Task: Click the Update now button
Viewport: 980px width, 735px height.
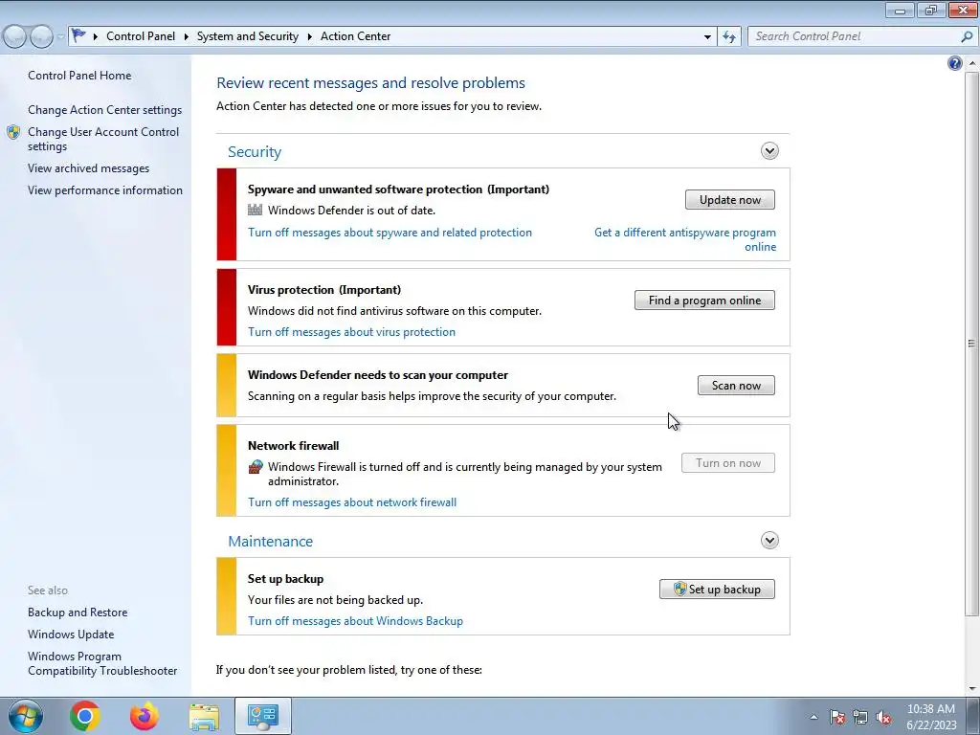Action: point(730,200)
